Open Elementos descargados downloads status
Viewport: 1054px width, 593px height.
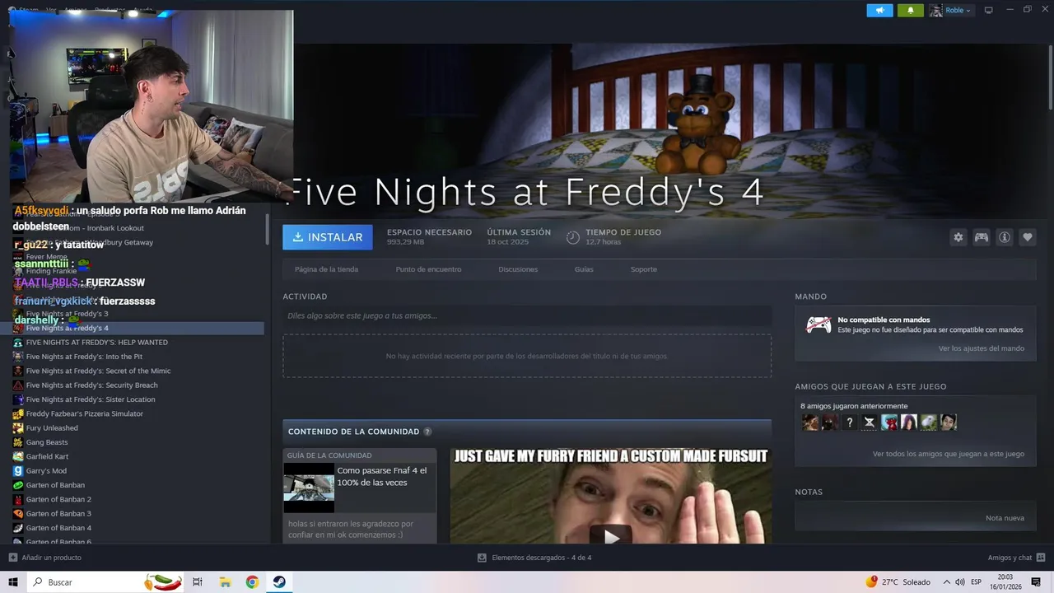tap(534, 558)
